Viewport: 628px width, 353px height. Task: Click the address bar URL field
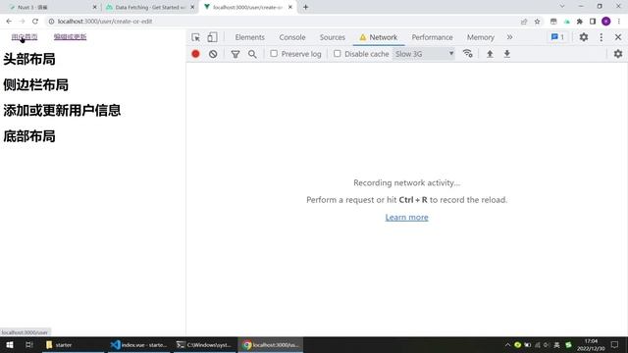[281, 22]
